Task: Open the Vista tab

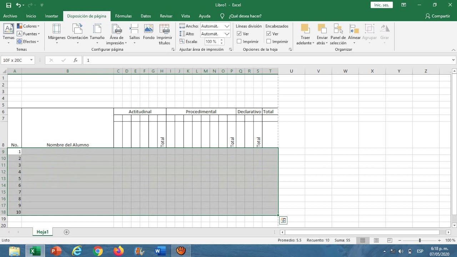Action: (x=185, y=16)
